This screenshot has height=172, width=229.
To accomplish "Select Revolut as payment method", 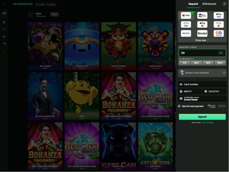I will [202, 33].
